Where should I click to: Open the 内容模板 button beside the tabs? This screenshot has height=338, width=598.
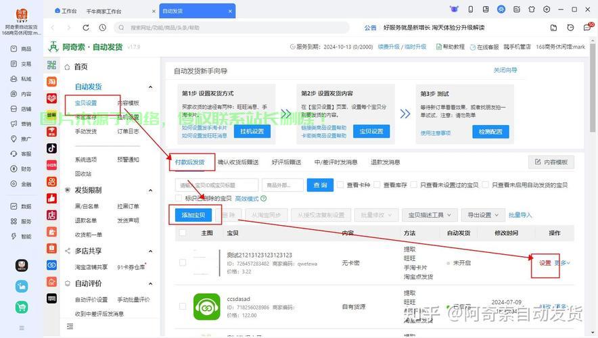(x=551, y=162)
